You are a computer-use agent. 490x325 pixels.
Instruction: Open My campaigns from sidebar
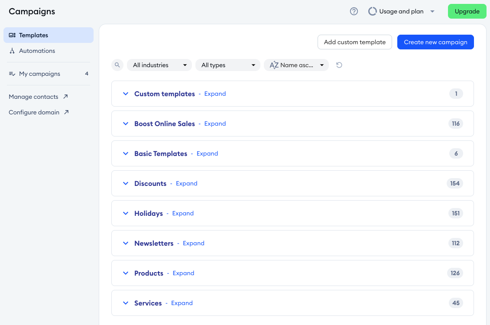pyautogui.click(x=39, y=74)
